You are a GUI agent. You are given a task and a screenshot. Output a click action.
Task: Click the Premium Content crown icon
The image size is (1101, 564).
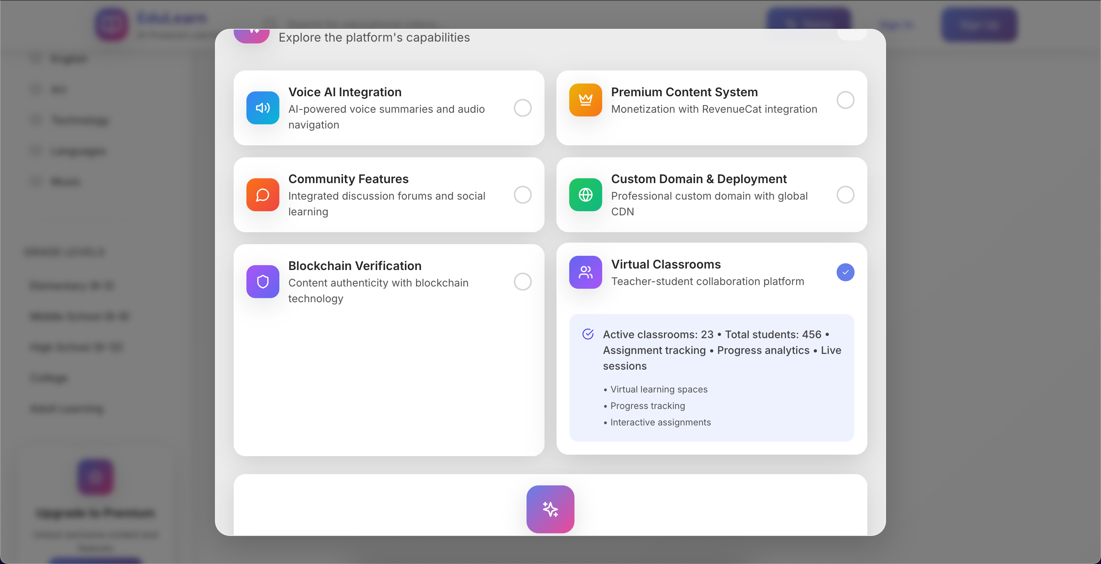(x=585, y=100)
